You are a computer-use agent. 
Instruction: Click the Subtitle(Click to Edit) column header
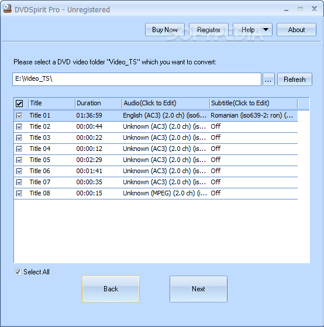click(254, 103)
